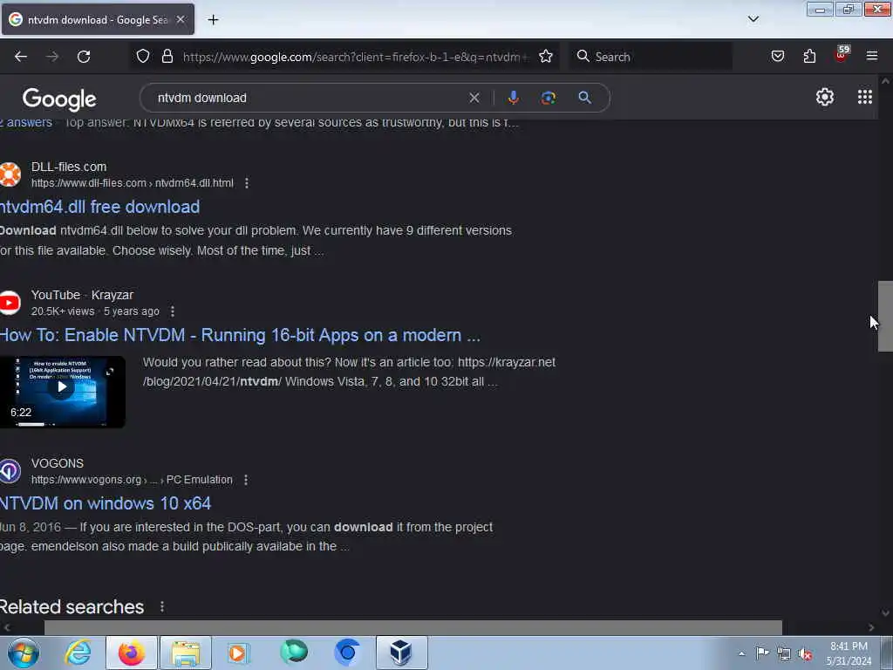The width and height of the screenshot is (893, 670).
Task: Open VirtualBox from the taskbar
Action: [x=401, y=653]
